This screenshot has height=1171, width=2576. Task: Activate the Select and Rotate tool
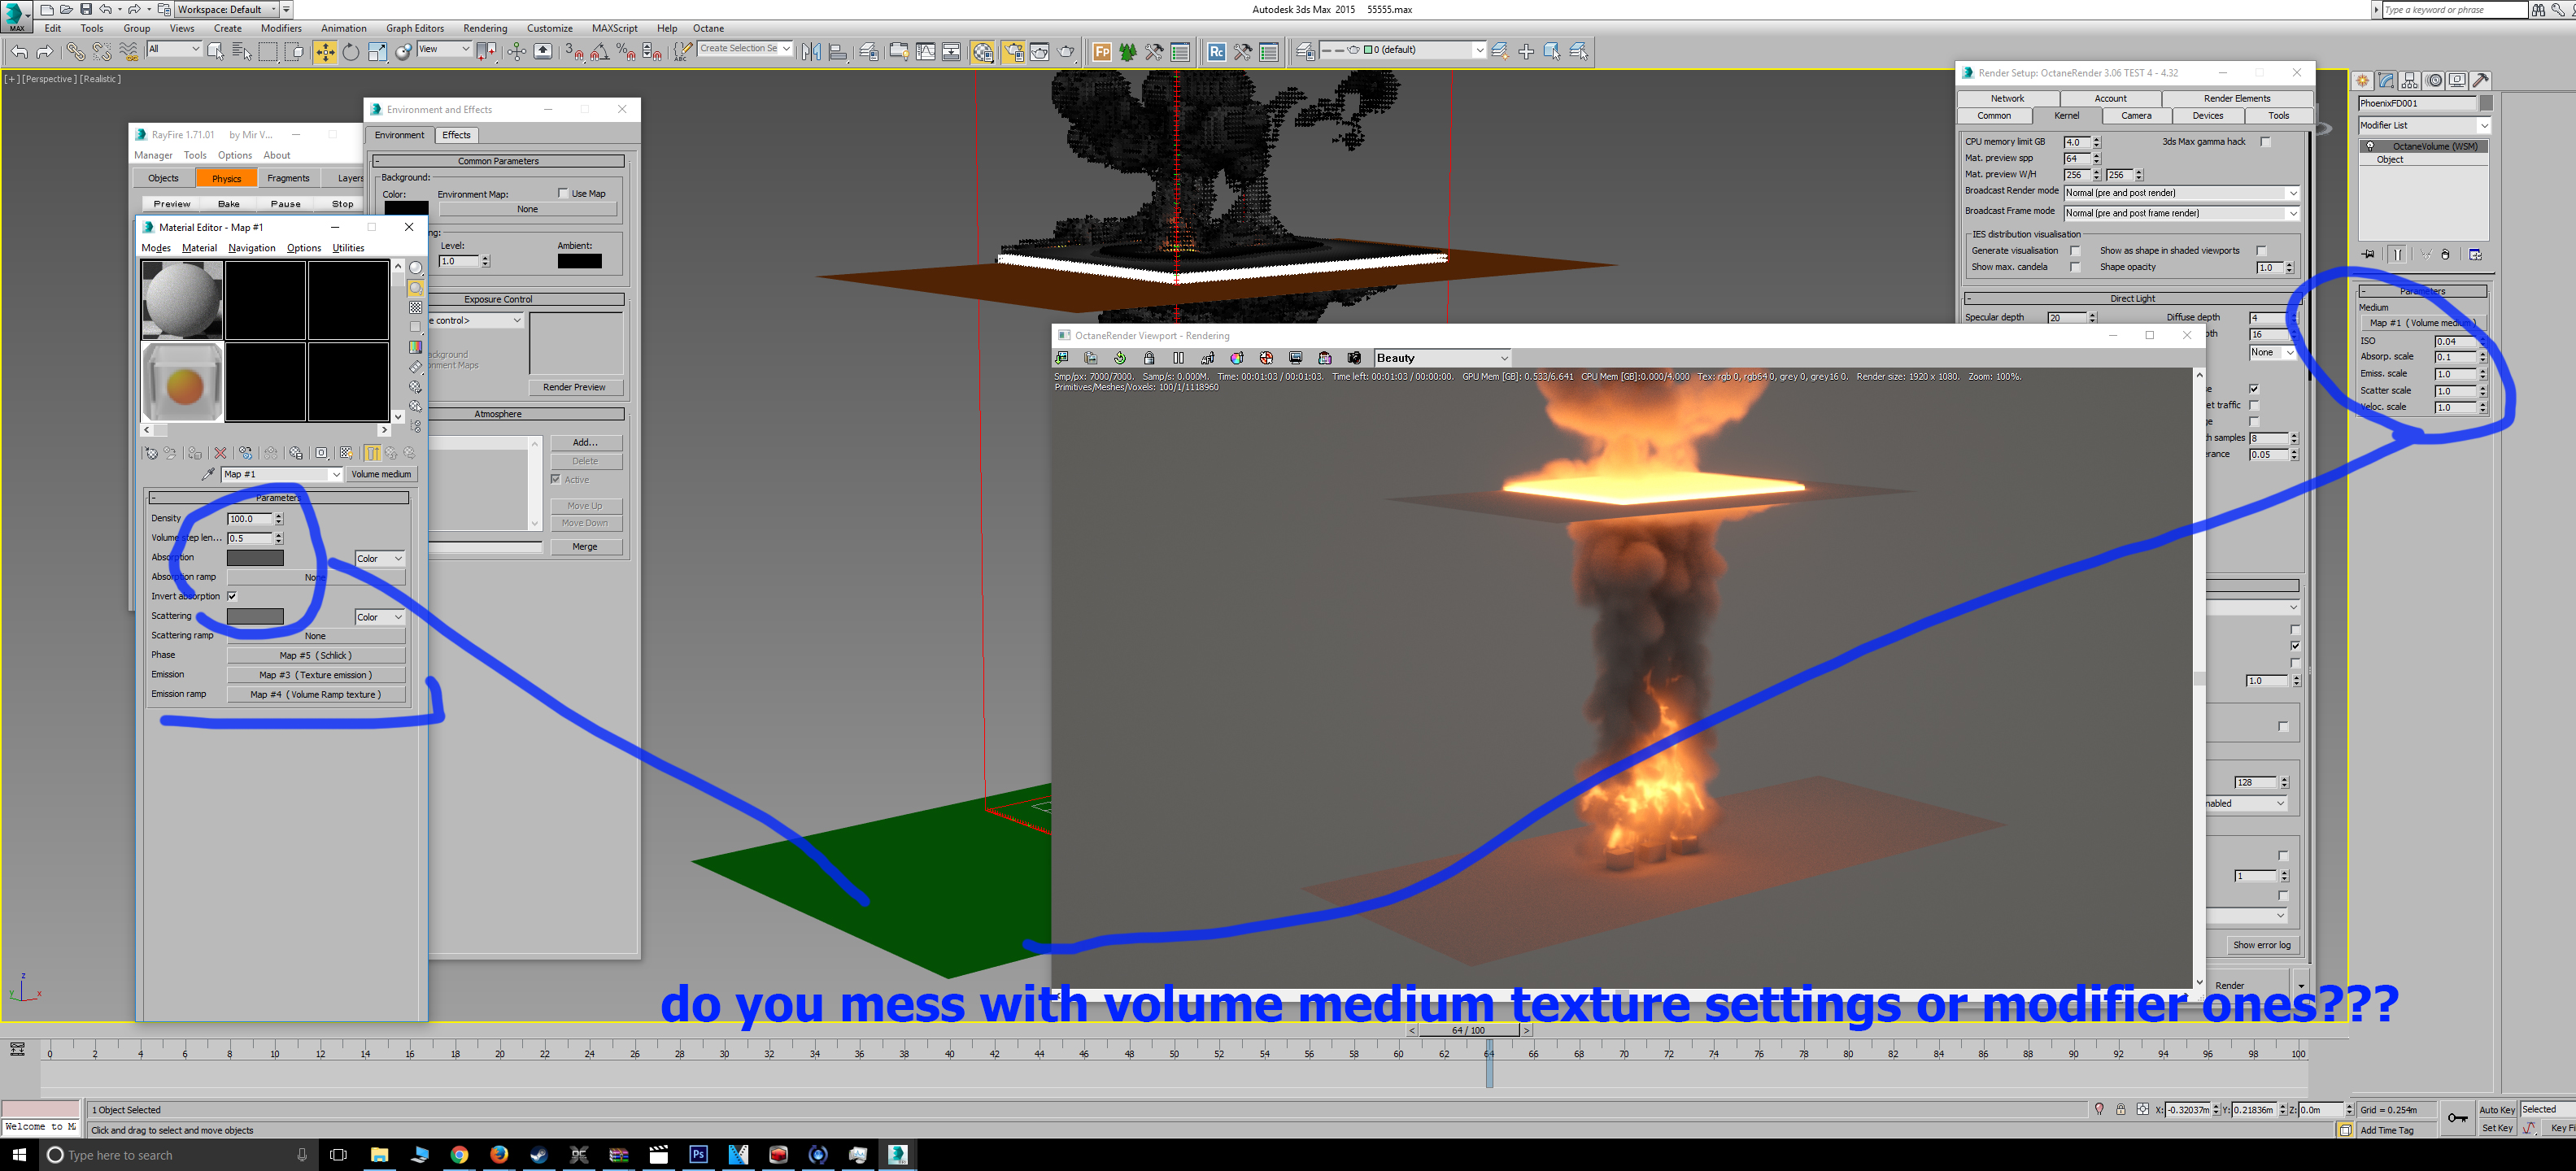coord(351,51)
